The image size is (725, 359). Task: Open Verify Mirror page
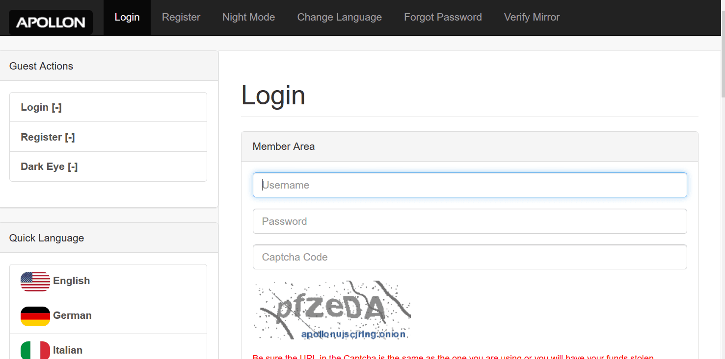click(532, 17)
